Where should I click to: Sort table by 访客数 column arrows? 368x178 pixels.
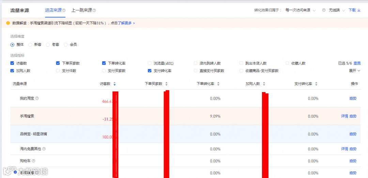[114, 84]
